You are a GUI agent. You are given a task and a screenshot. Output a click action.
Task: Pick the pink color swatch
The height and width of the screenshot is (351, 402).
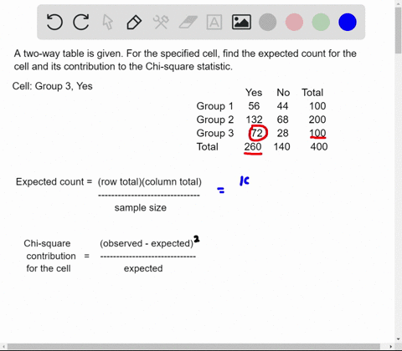[x=294, y=22]
